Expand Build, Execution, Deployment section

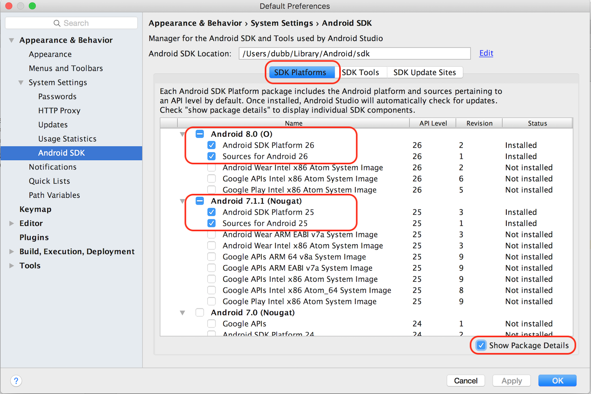click(11, 251)
